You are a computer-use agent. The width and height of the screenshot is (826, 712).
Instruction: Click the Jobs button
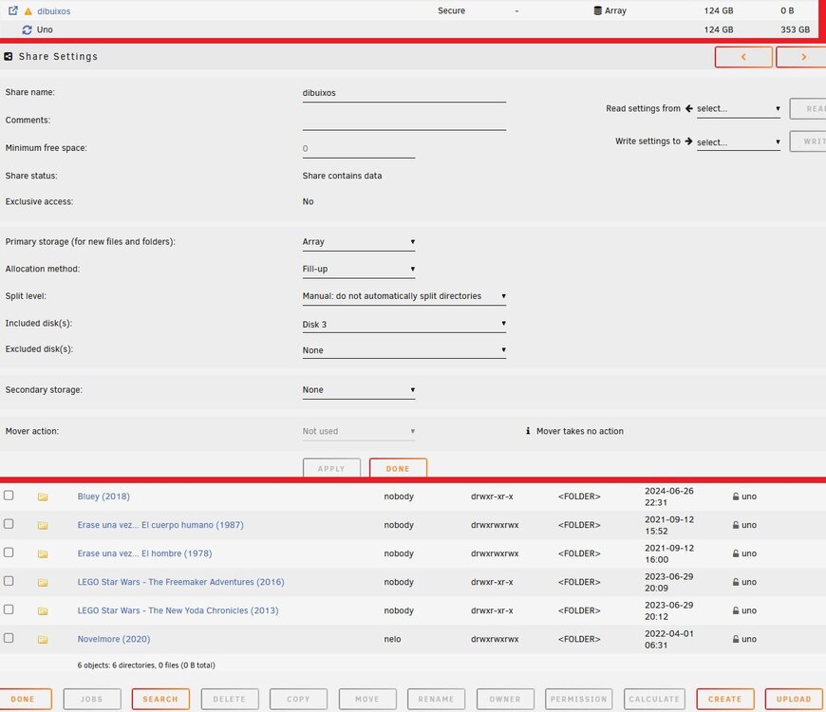(92, 699)
